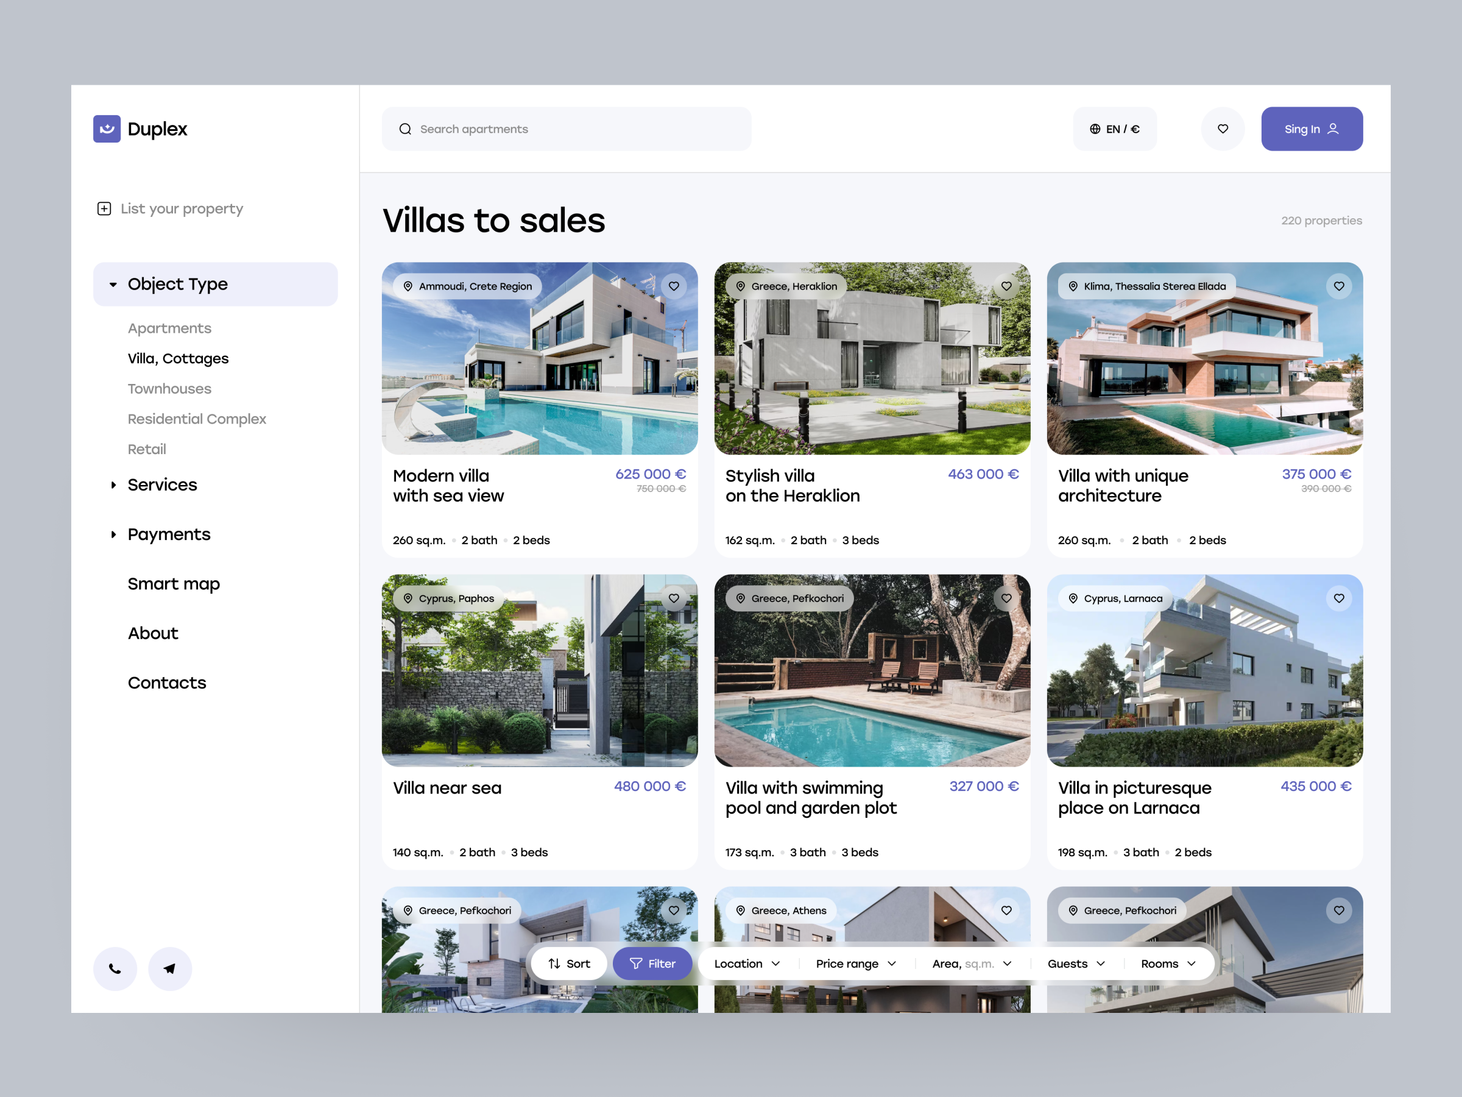This screenshot has width=1462, height=1097.
Task: Select Retail object type
Action: (147, 450)
